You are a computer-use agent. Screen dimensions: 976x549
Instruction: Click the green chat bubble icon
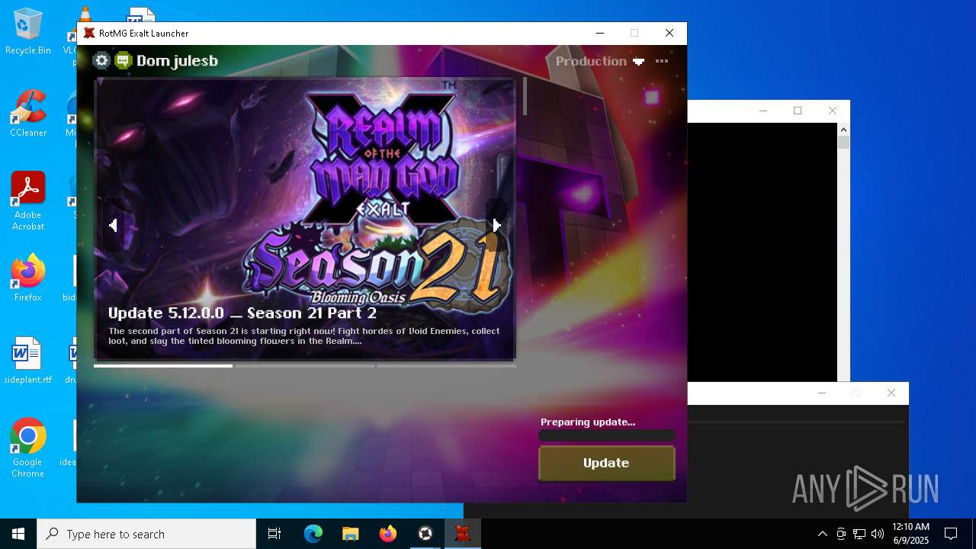(123, 61)
